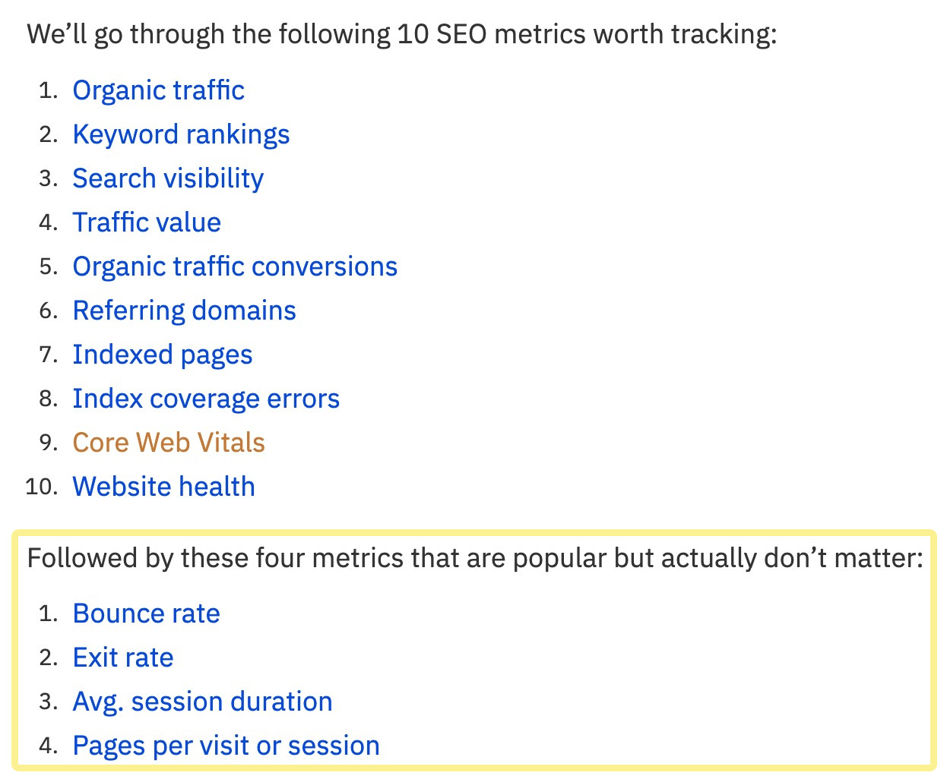The height and width of the screenshot is (776, 947).
Task: Navigate to Indexed pages link
Action: (162, 355)
